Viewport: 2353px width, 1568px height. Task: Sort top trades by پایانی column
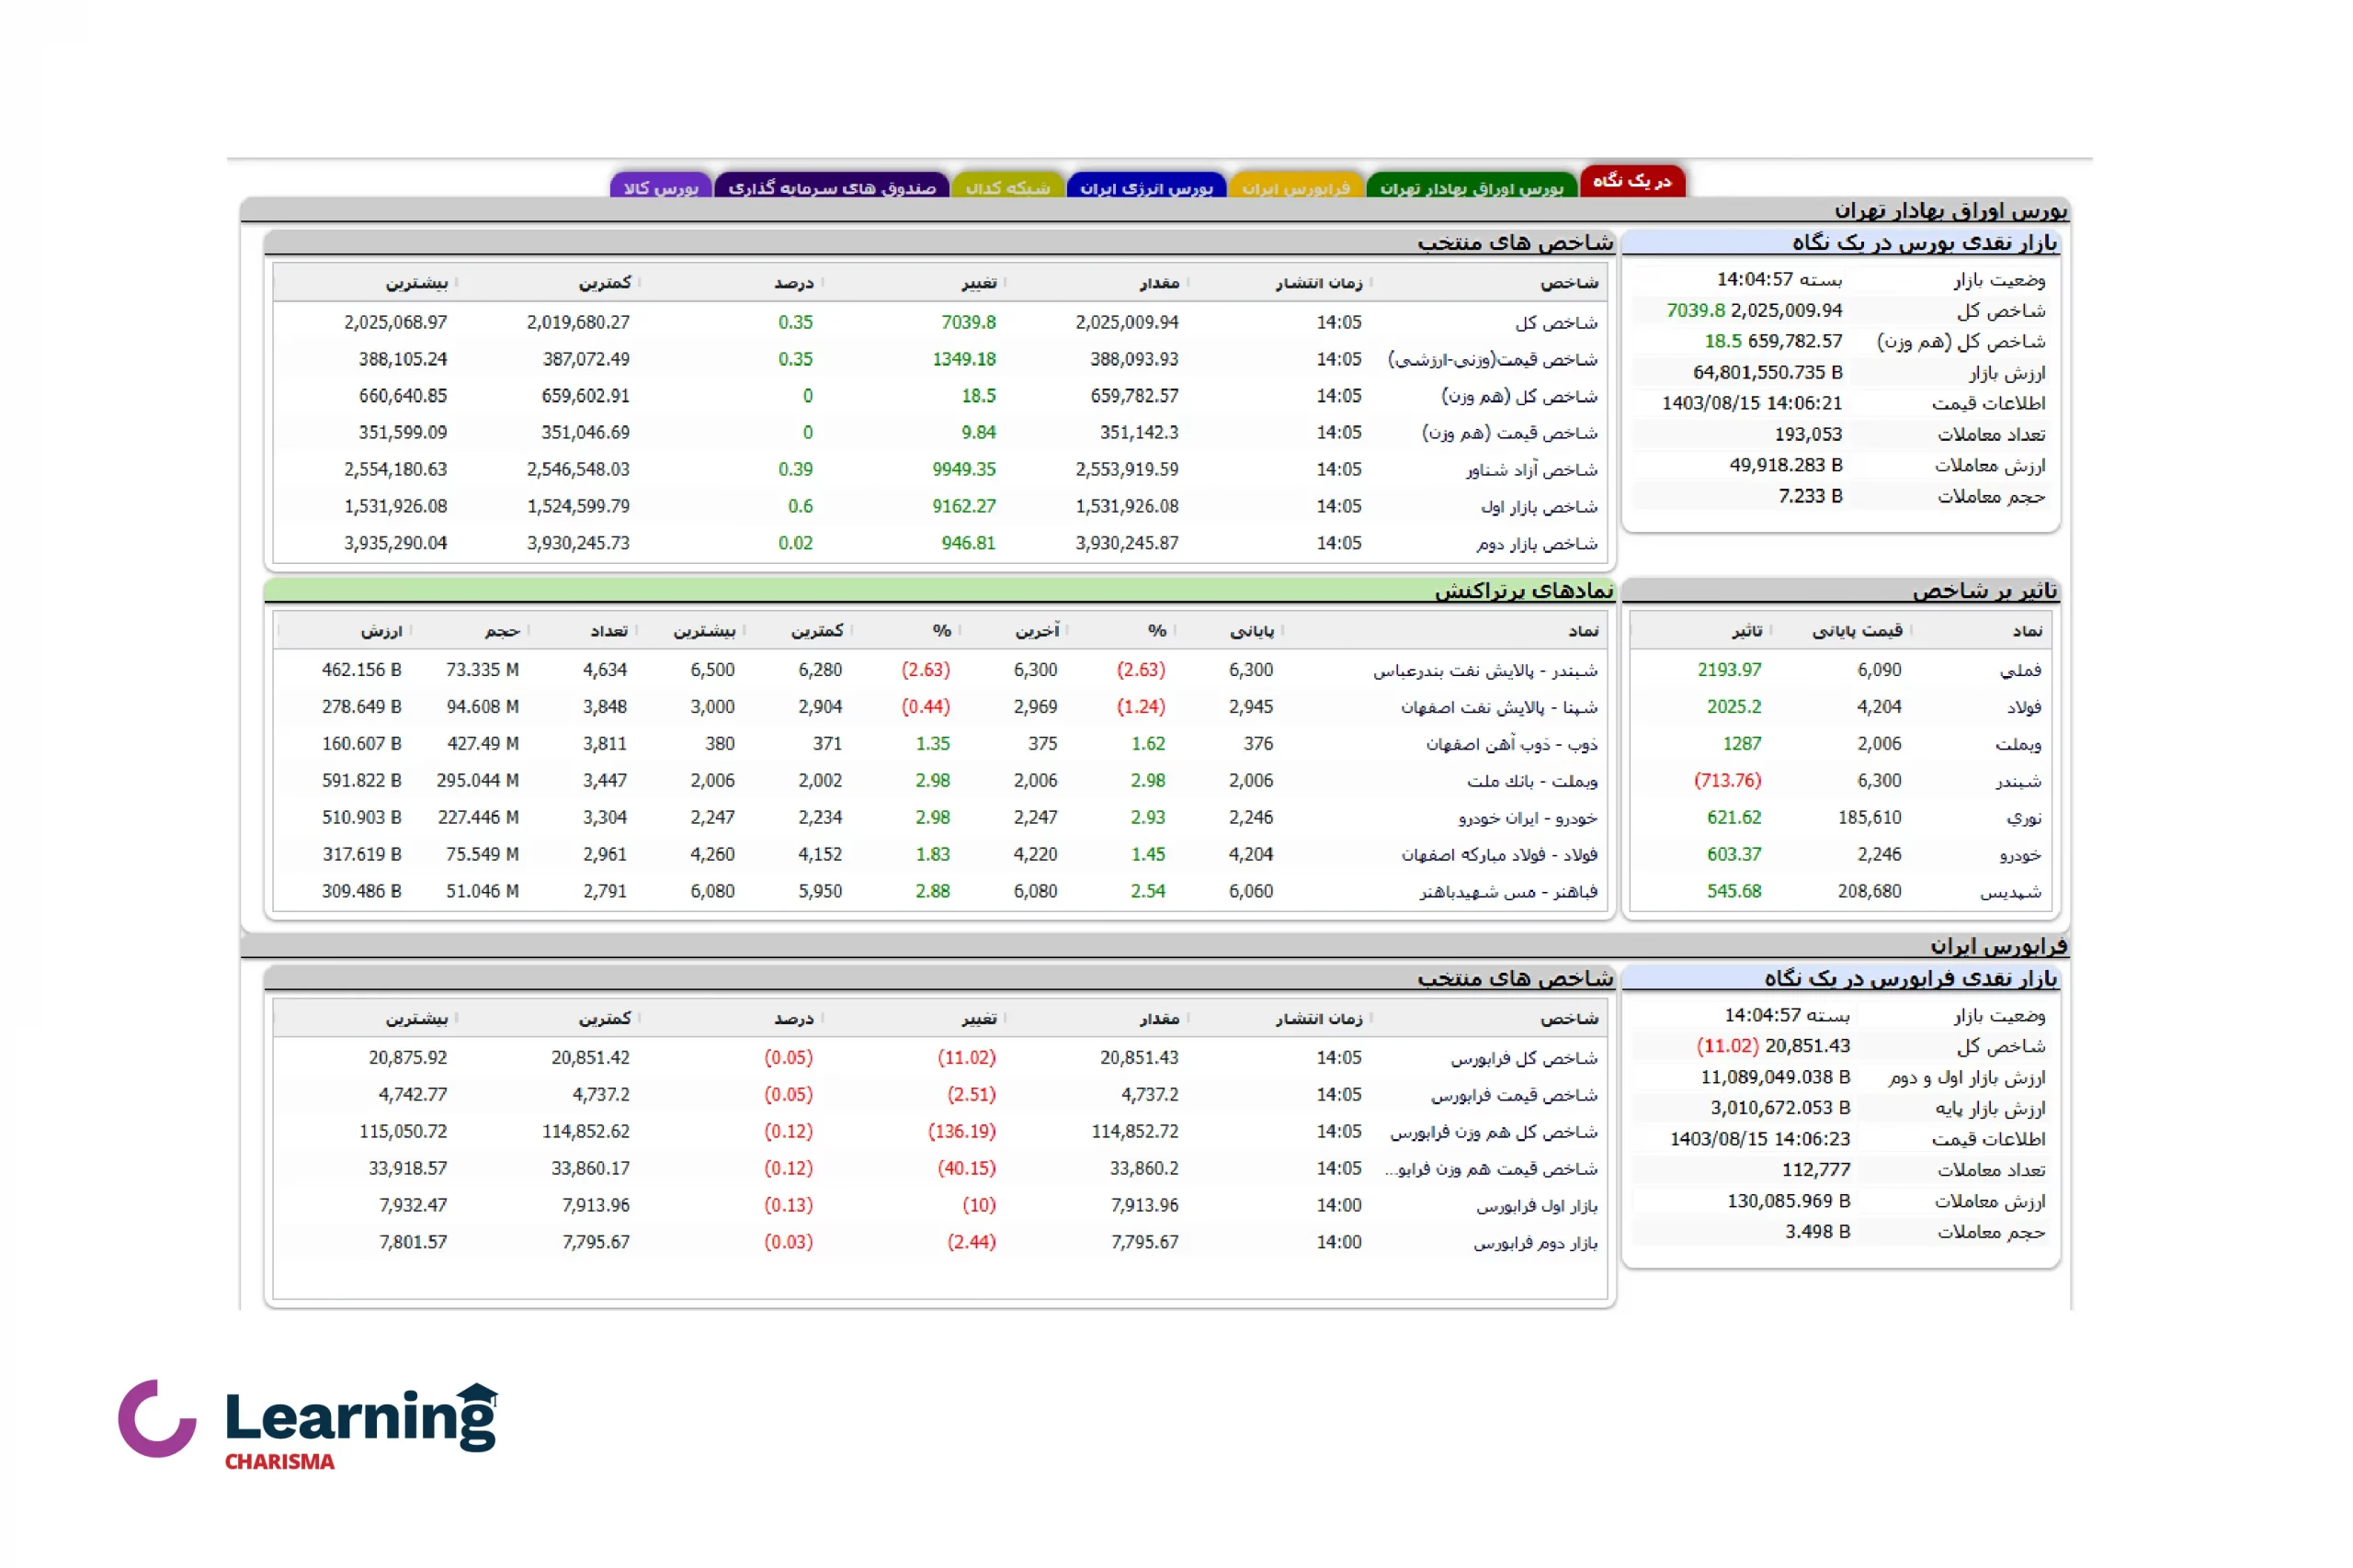(1252, 631)
